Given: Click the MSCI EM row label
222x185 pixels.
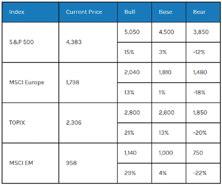Looking at the screenshot, I should pyautogui.click(x=21, y=163).
